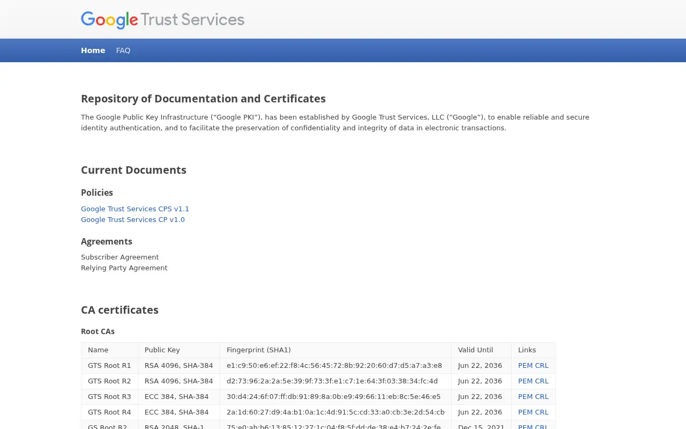
Task: Click the Public Key cell for GTS Root R3
Action: point(179,397)
